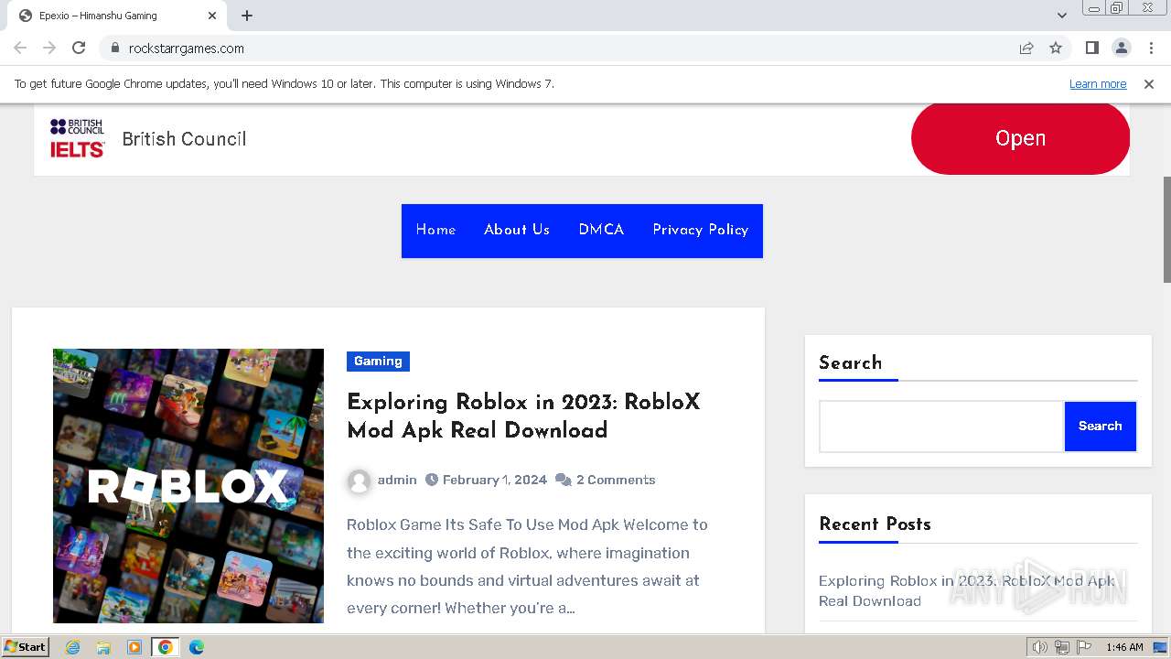Open Privacy Policy menu item
This screenshot has height=659, width=1171.
click(x=701, y=230)
